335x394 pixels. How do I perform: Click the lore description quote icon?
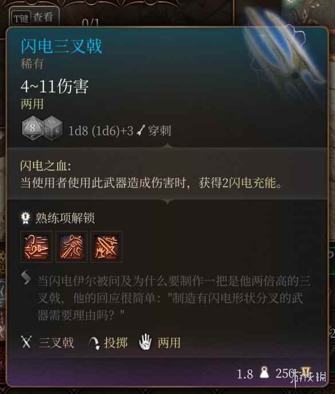(26, 278)
